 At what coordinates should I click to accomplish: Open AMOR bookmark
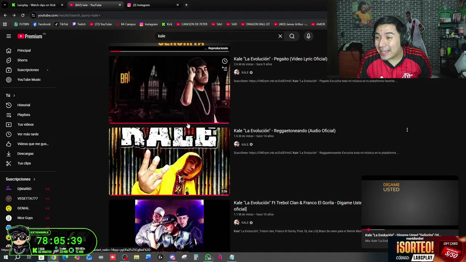(318, 24)
